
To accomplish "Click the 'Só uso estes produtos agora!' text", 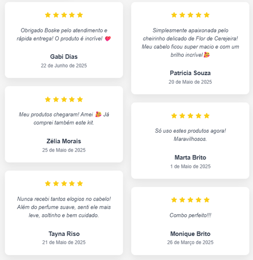I will (190, 131).
